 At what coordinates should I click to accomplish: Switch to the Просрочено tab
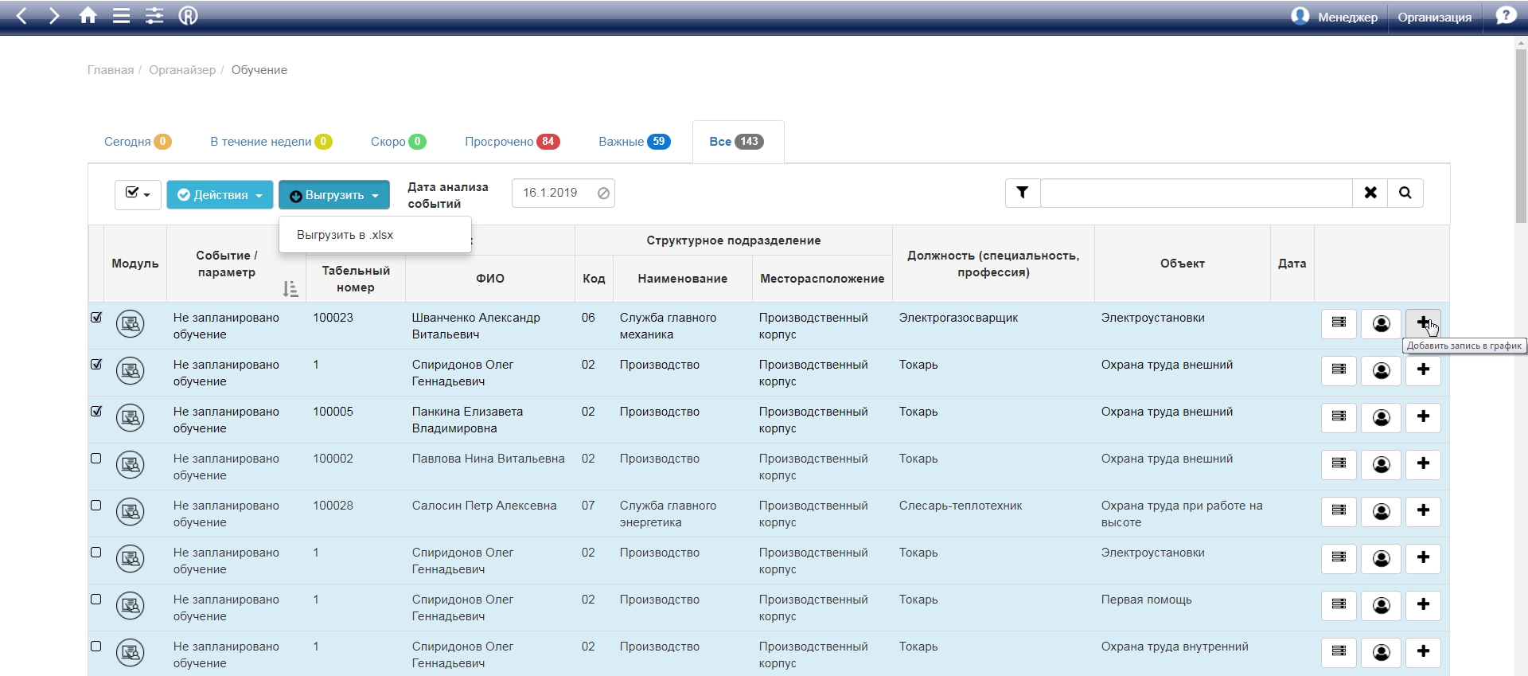point(511,142)
